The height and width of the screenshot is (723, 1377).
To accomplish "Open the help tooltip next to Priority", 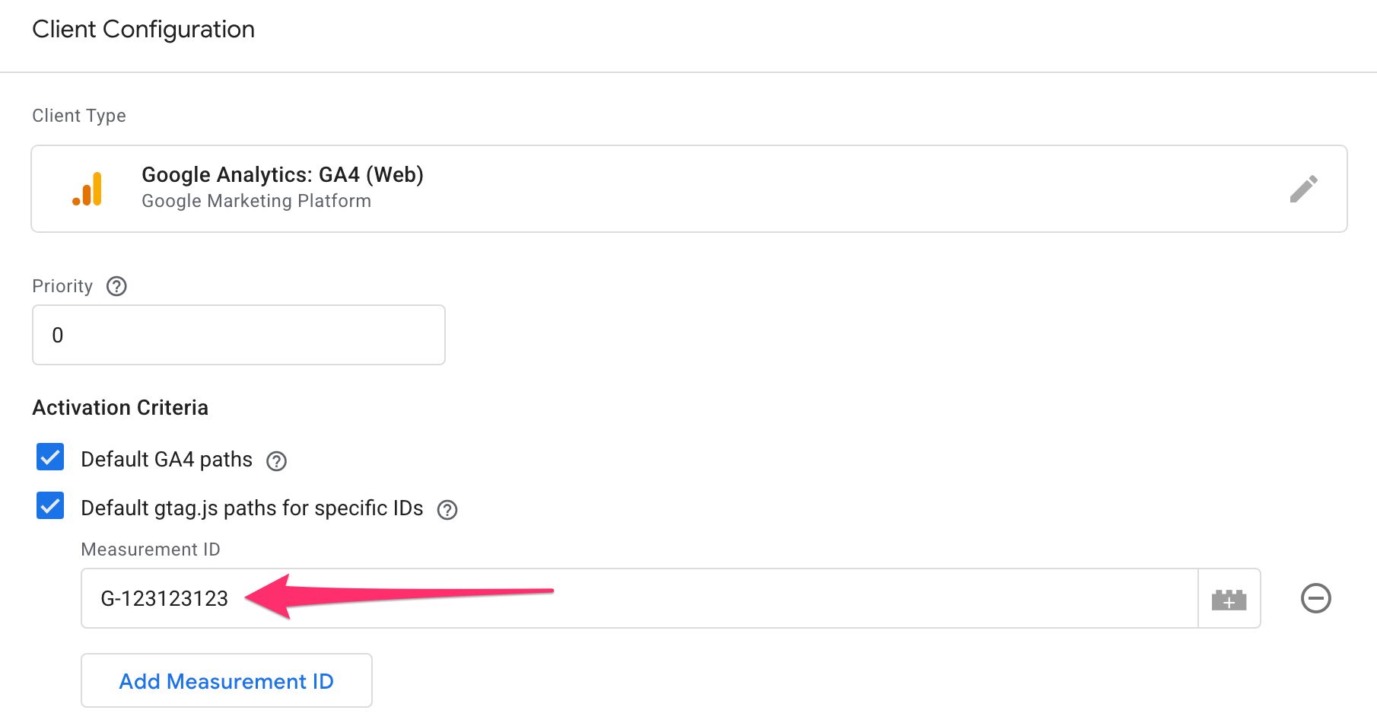I will point(116,286).
